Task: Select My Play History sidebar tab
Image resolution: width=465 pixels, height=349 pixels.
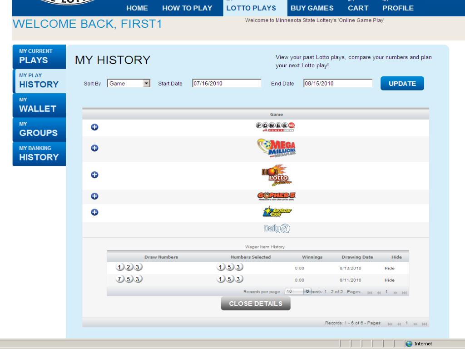Action: coord(39,81)
